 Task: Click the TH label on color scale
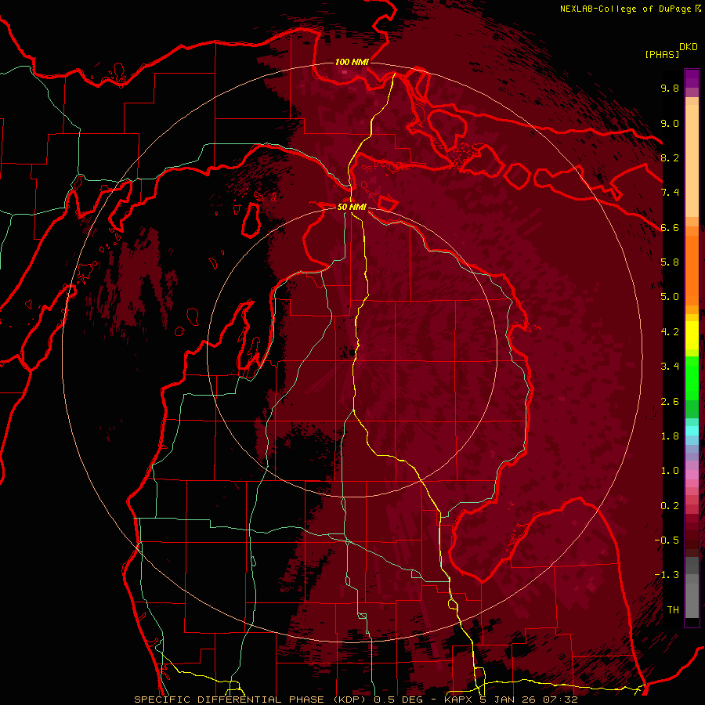(673, 610)
